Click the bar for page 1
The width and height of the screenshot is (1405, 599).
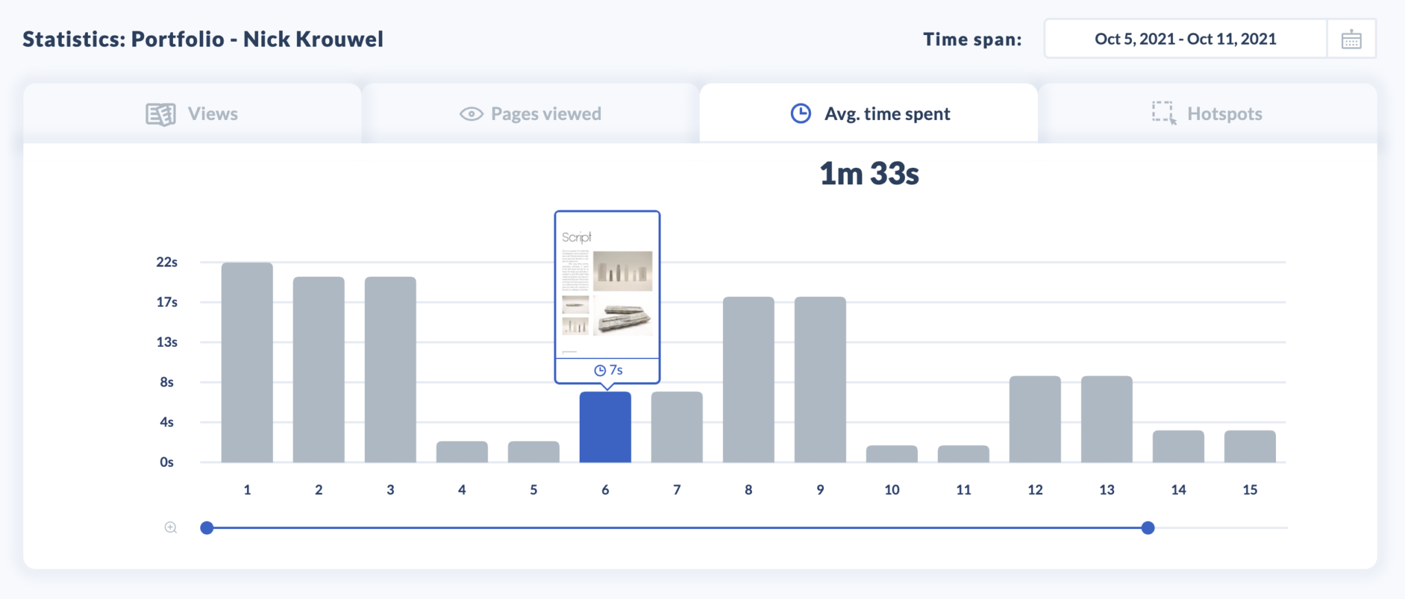tap(247, 363)
